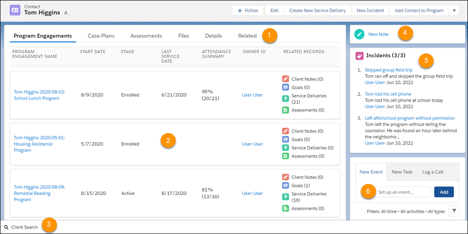
Task: Select the New Event activity tab
Action: (371, 172)
